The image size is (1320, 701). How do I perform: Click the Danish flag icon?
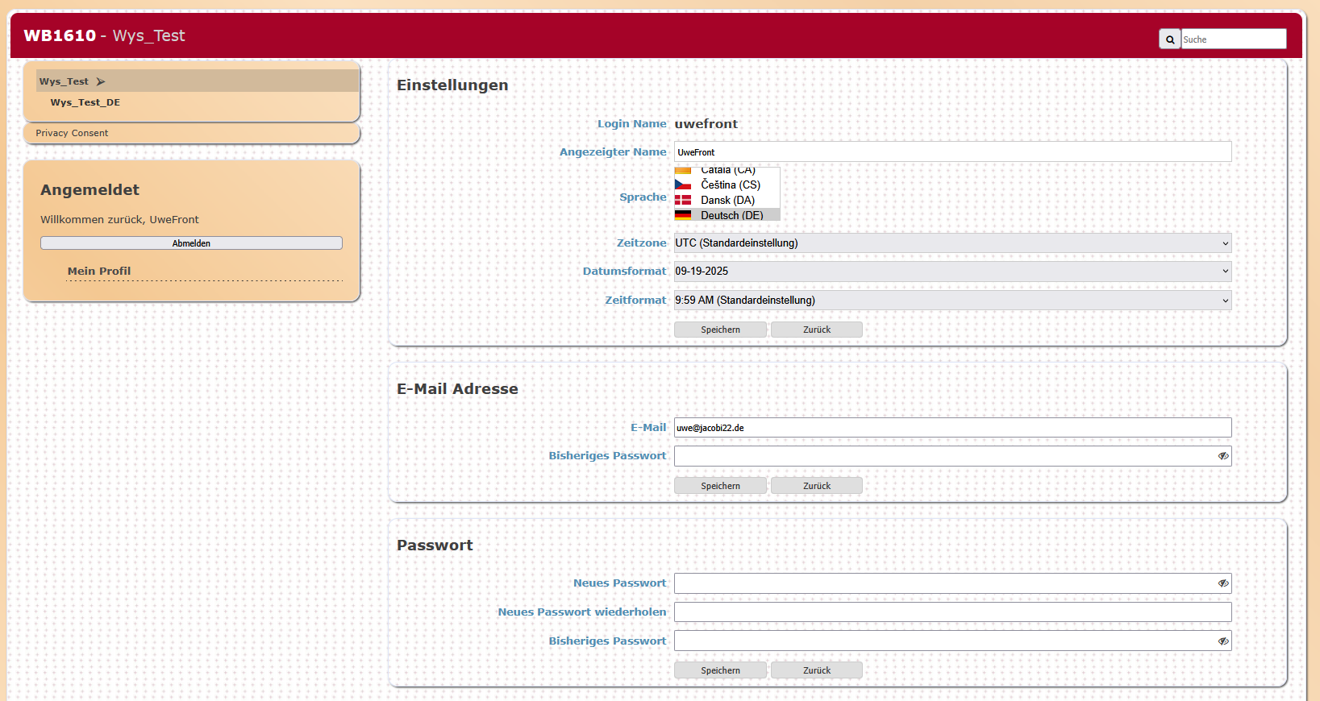[683, 200]
